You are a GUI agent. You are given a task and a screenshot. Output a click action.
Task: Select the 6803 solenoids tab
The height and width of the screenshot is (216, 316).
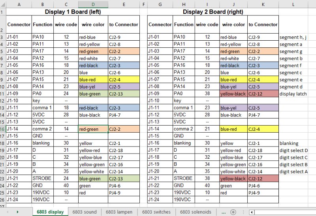tap(196, 212)
